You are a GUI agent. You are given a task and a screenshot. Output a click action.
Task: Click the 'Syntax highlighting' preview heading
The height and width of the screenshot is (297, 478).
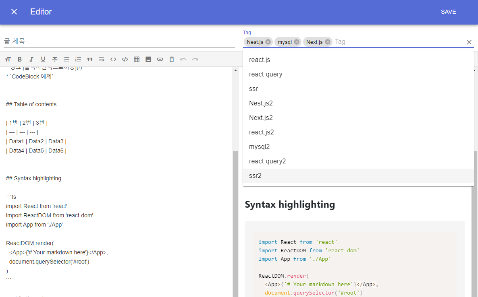(x=290, y=204)
